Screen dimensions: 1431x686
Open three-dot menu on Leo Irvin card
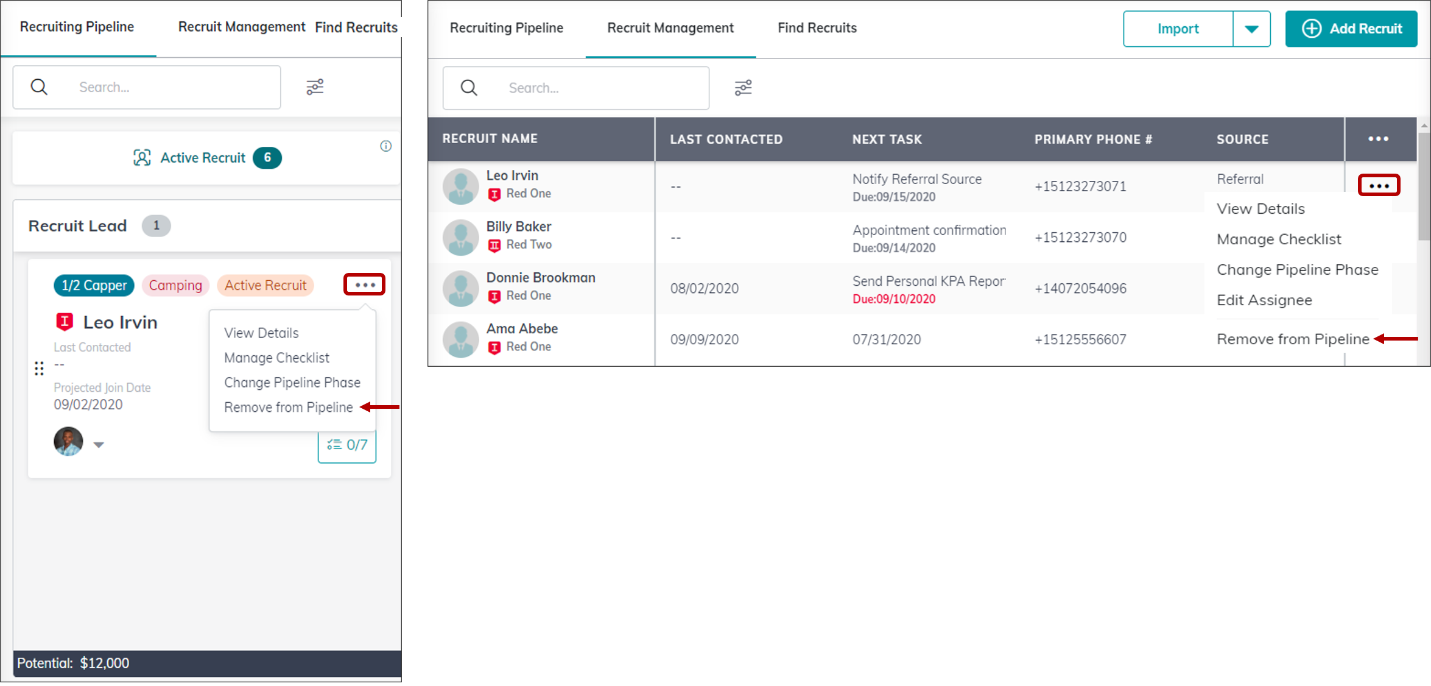click(364, 285)
